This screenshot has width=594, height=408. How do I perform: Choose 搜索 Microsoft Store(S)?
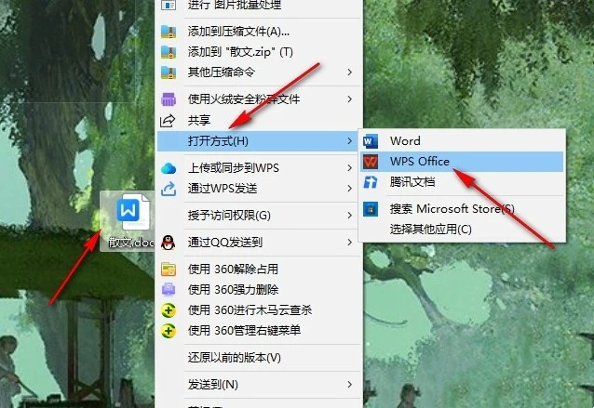(462, 209)
